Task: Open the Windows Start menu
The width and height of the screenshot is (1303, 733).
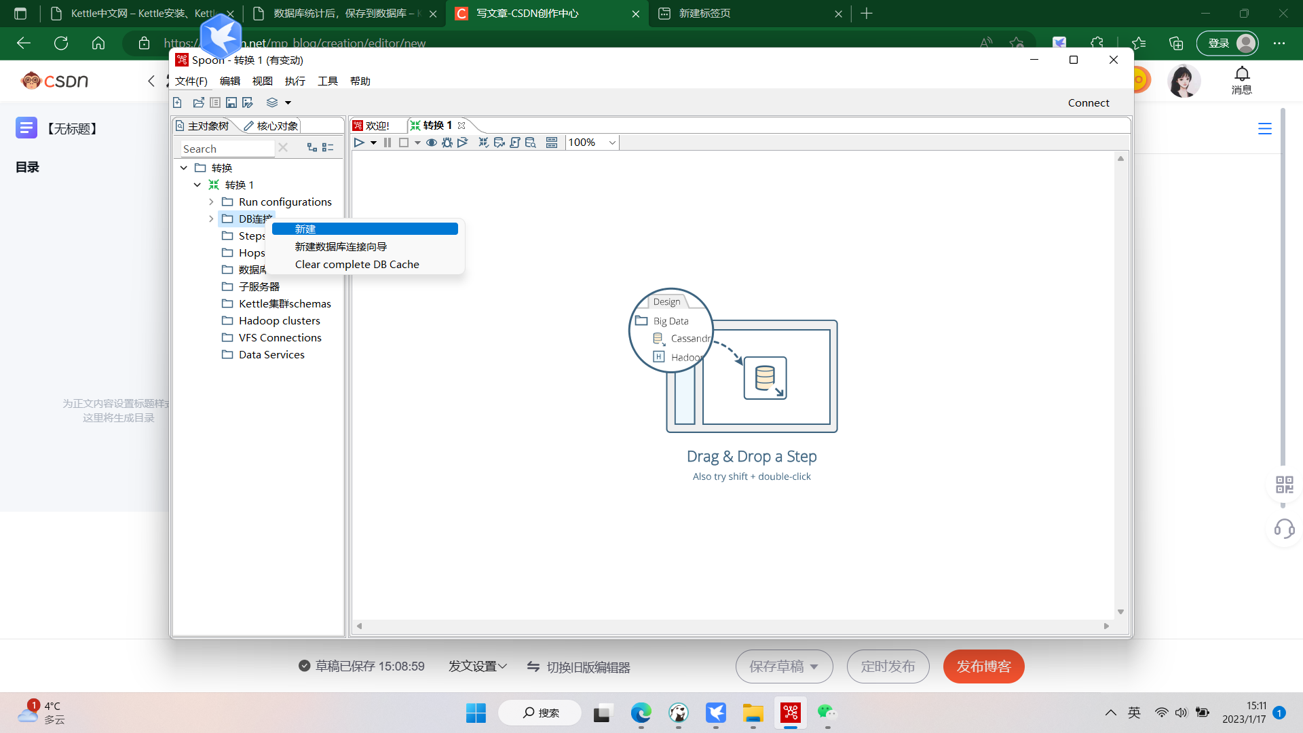Action: 476,713
